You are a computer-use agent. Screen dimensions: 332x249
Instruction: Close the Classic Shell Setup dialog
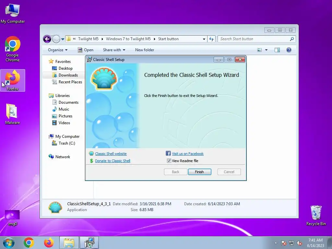pyautogui.click(x=240, y=60)
